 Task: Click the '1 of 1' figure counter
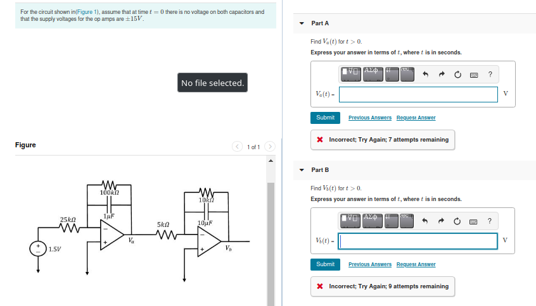point(253,147)
